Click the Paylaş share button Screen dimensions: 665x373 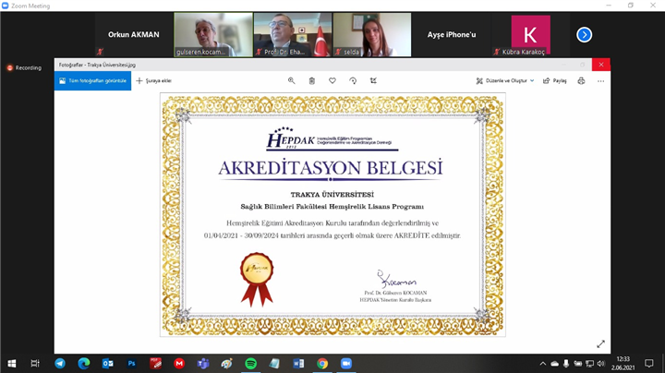pyautogui.click(x=555, y=80)
